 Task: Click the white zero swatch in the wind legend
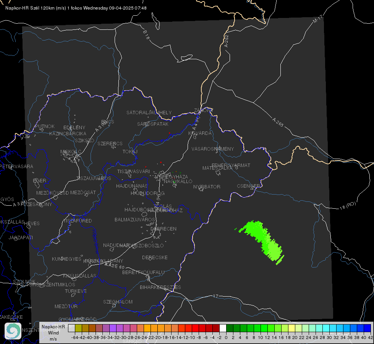(223, 328)
